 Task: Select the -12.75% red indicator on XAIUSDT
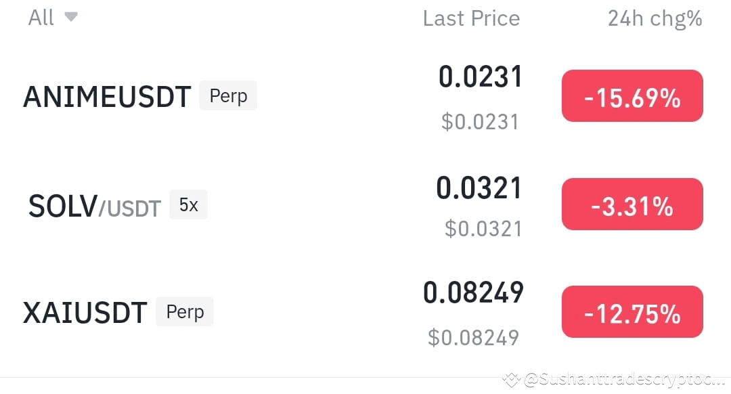tap(632, 312)
